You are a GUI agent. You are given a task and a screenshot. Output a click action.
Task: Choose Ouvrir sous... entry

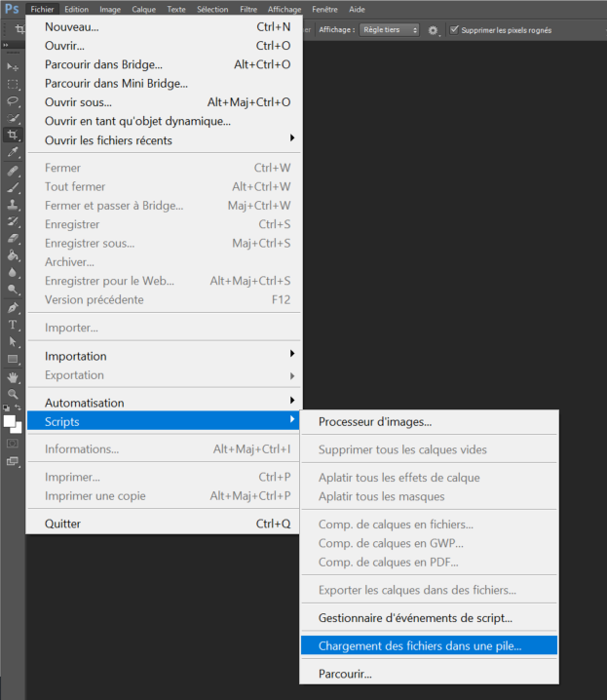click(x=164, y=102)
